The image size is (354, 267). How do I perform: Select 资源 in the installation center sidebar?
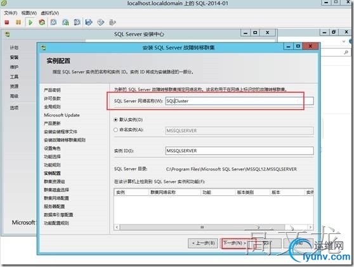coord(14,86)
